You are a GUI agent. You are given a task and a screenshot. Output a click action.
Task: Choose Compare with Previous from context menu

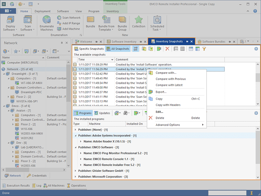point(170,79)
